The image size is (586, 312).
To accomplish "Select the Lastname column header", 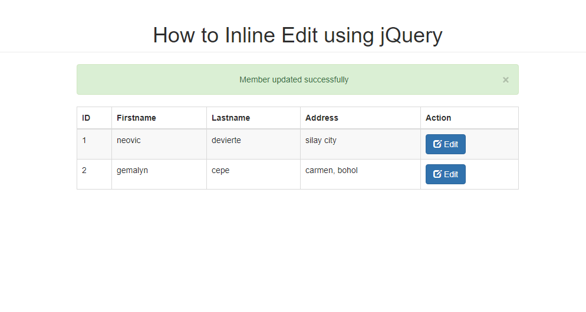I will [x=254, y=118].
